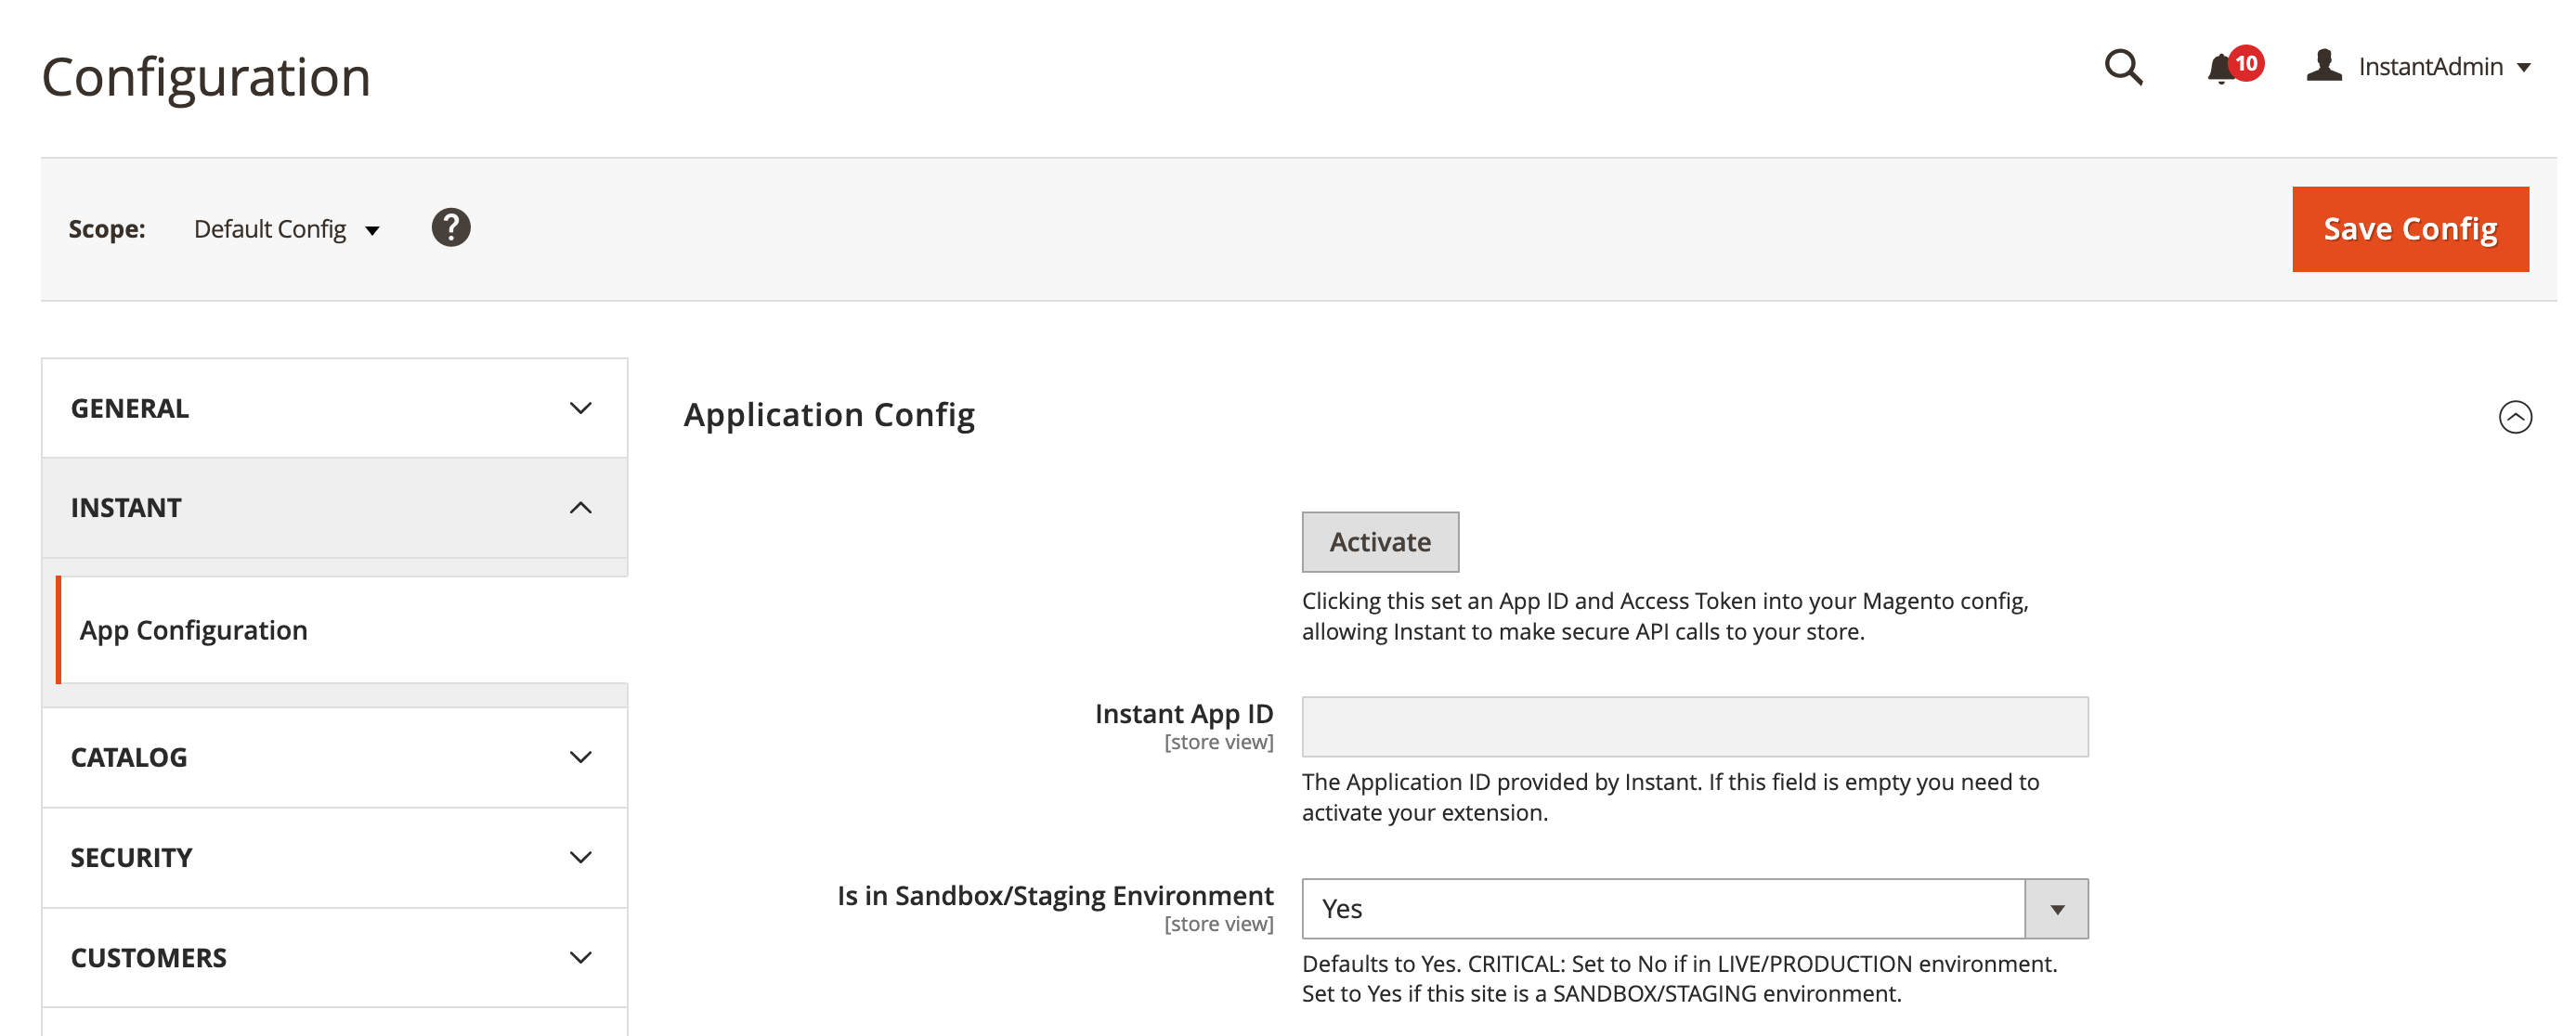
Task: Click the INSTANT tab label
Action: click(x=126, y=508)
